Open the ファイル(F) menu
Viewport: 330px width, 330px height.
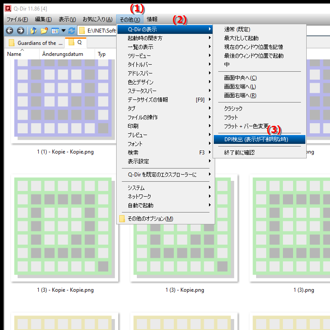coord(17,19)
